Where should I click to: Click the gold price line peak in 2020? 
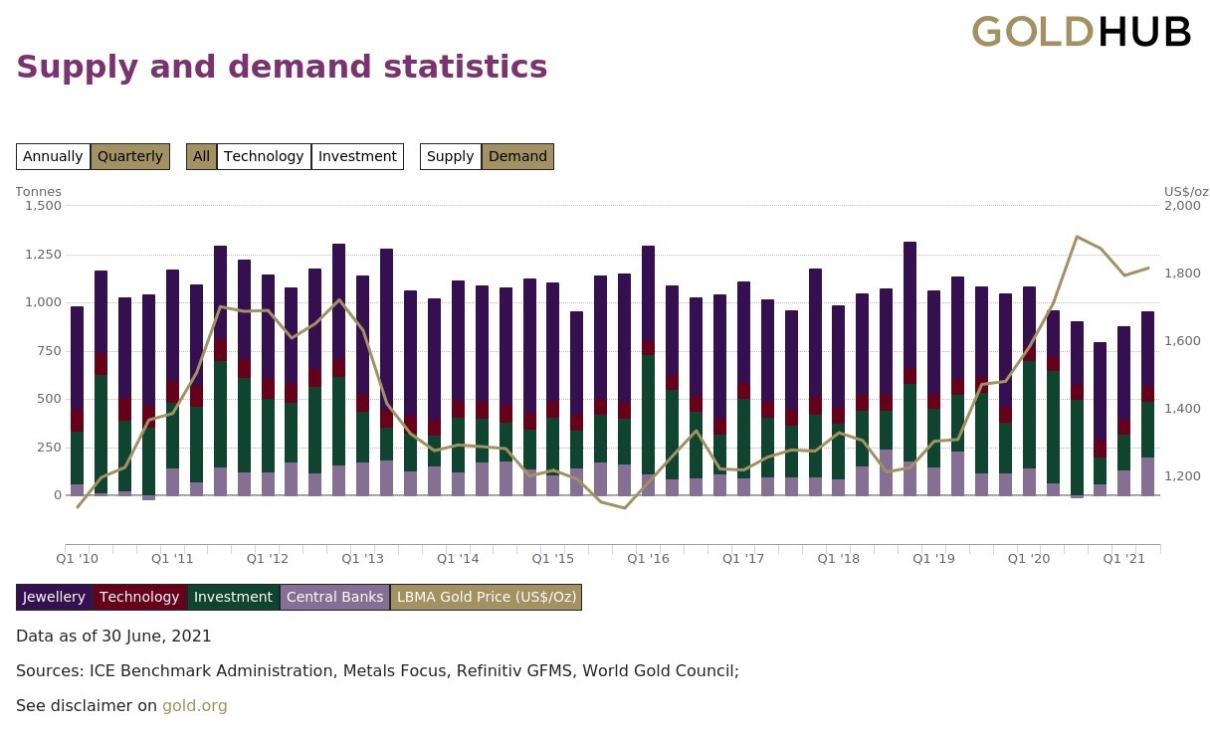click(x=1077, y=237)
